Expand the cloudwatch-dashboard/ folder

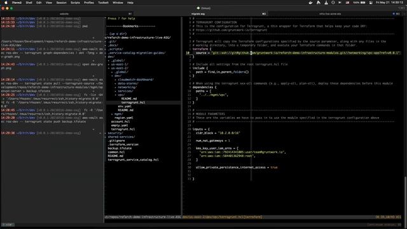click(x=135, y=80)
